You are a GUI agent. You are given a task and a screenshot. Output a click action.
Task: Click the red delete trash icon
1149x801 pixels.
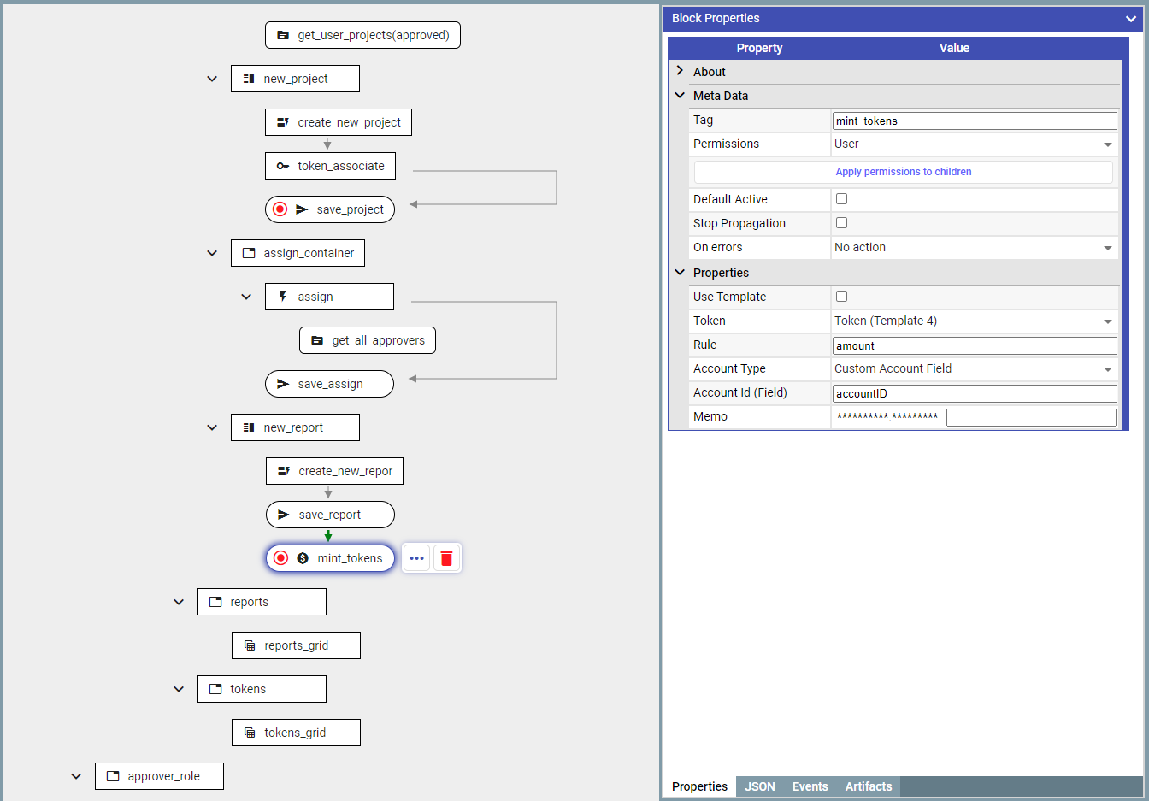[446, 558]
